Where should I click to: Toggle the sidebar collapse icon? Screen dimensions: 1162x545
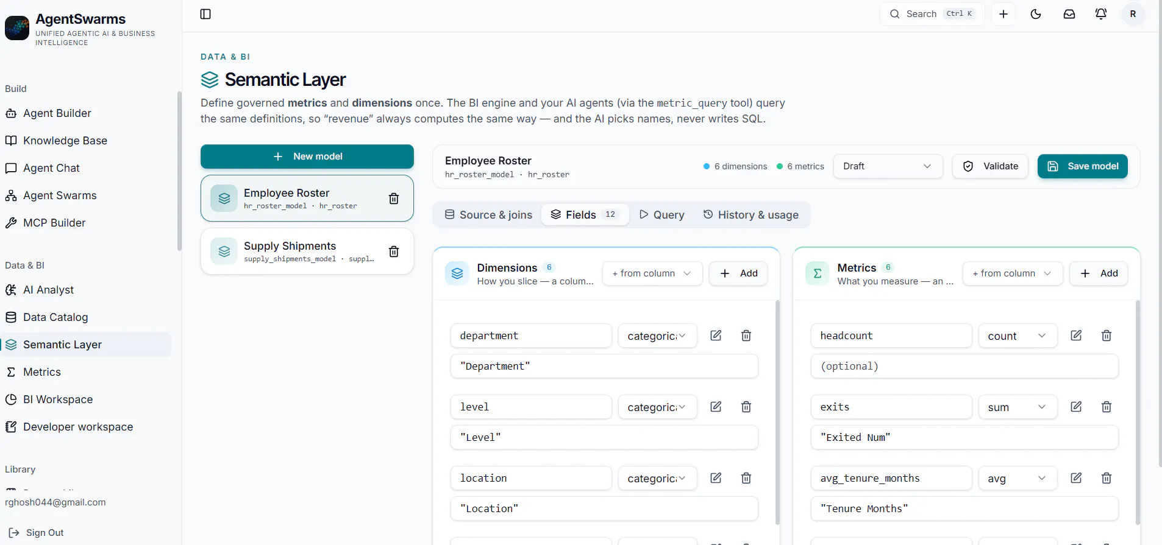pos(205,14)
